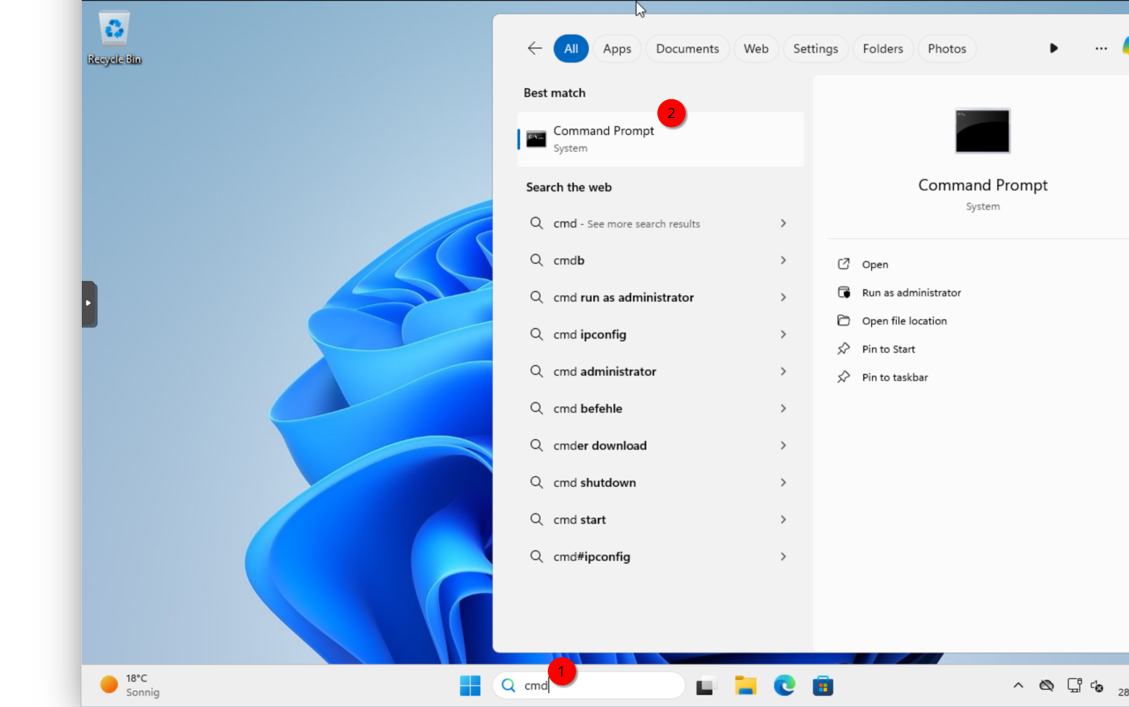
Task: Expand chevron for 'cmd administrator' suggestion
Action: click(783, 371)
